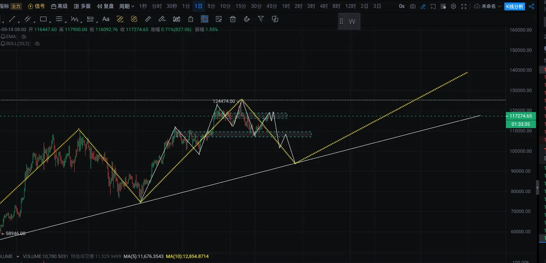Select the trend line drawing tool
Viewport: 546px width, 263px height.
[12, 19]
